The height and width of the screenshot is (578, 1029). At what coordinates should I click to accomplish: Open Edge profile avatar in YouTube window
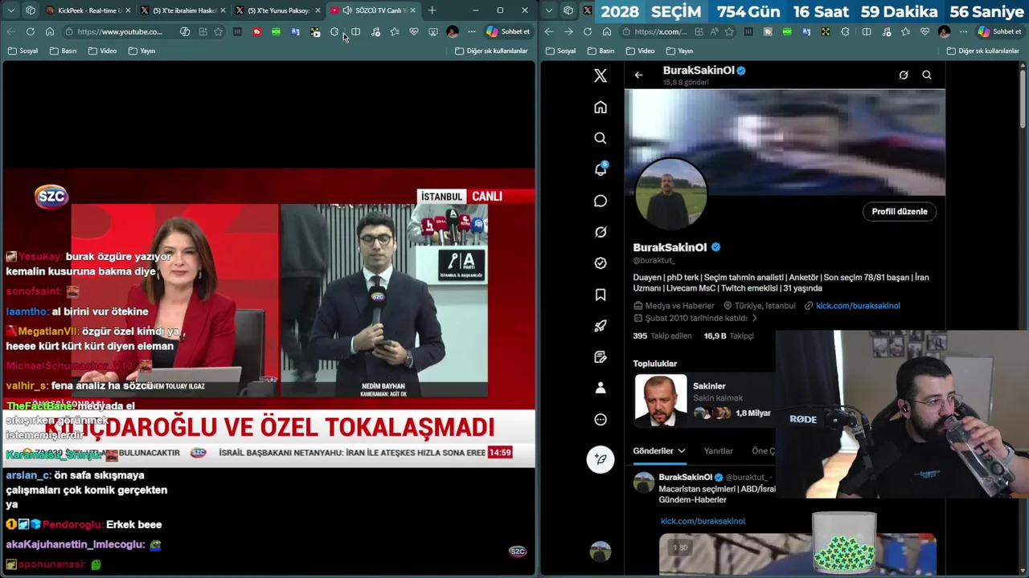point(453,31)
